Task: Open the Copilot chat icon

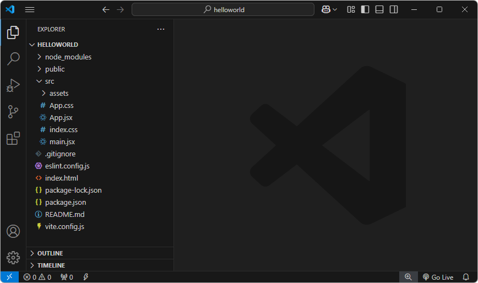Action: coord(326,9)
